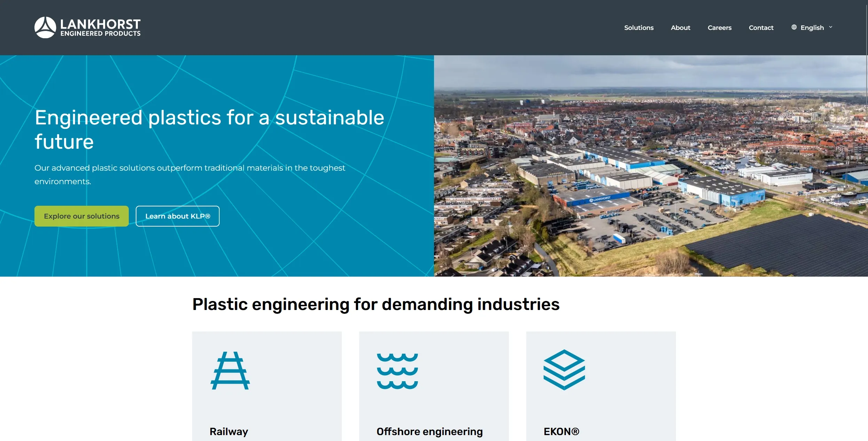Click the offshore waves icon
Image resolution: width=868 pixels, height=441 pixels.
pos(397,371)
